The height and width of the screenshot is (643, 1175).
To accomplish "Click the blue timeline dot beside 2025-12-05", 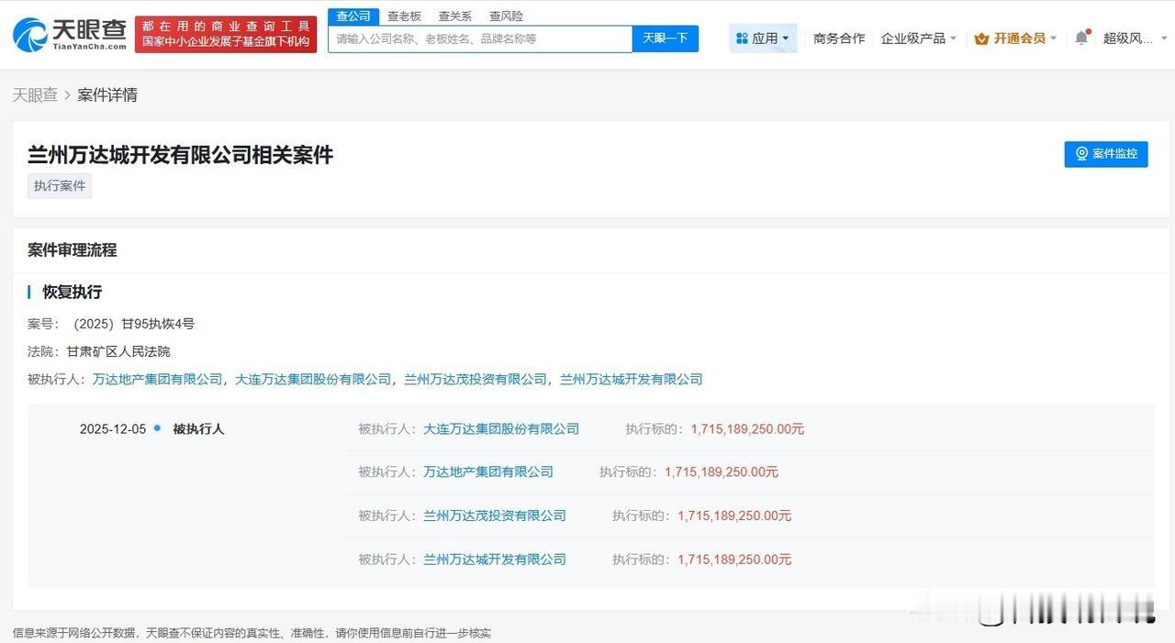I will click(157, 428).
